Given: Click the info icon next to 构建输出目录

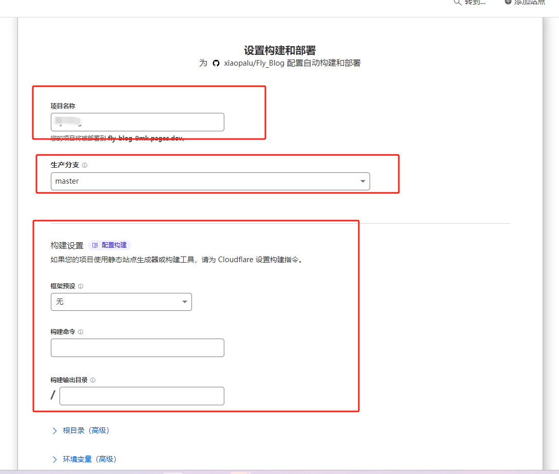Looking at the screenshot, I should [93, 380].
